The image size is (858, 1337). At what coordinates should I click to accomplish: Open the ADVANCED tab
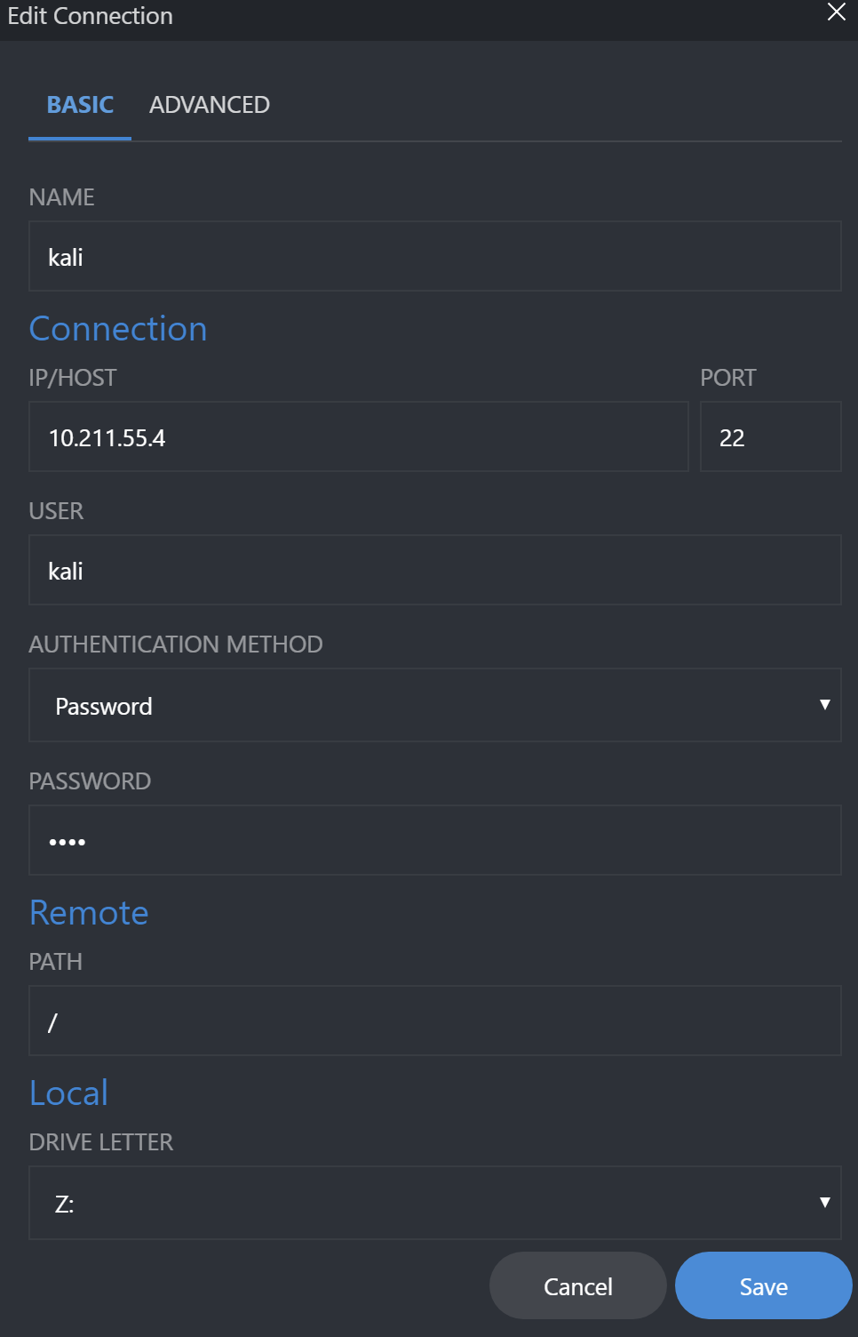[x=210, y=105]
